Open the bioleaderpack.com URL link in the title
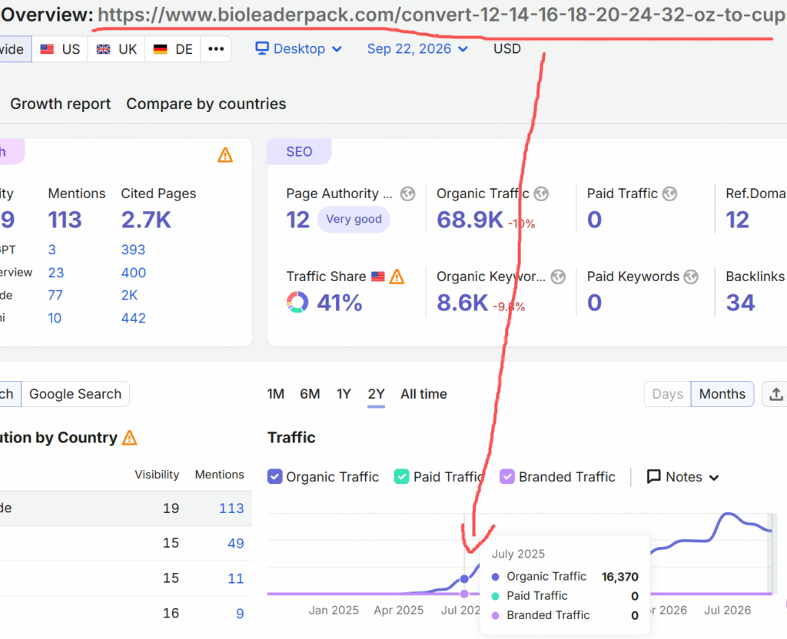 tap(442, 15)
